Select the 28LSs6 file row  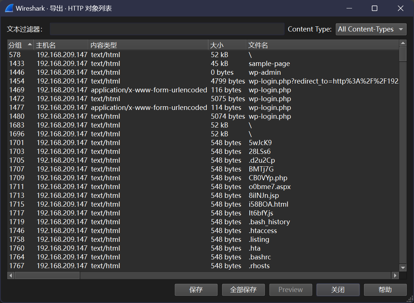pos(203,152)
